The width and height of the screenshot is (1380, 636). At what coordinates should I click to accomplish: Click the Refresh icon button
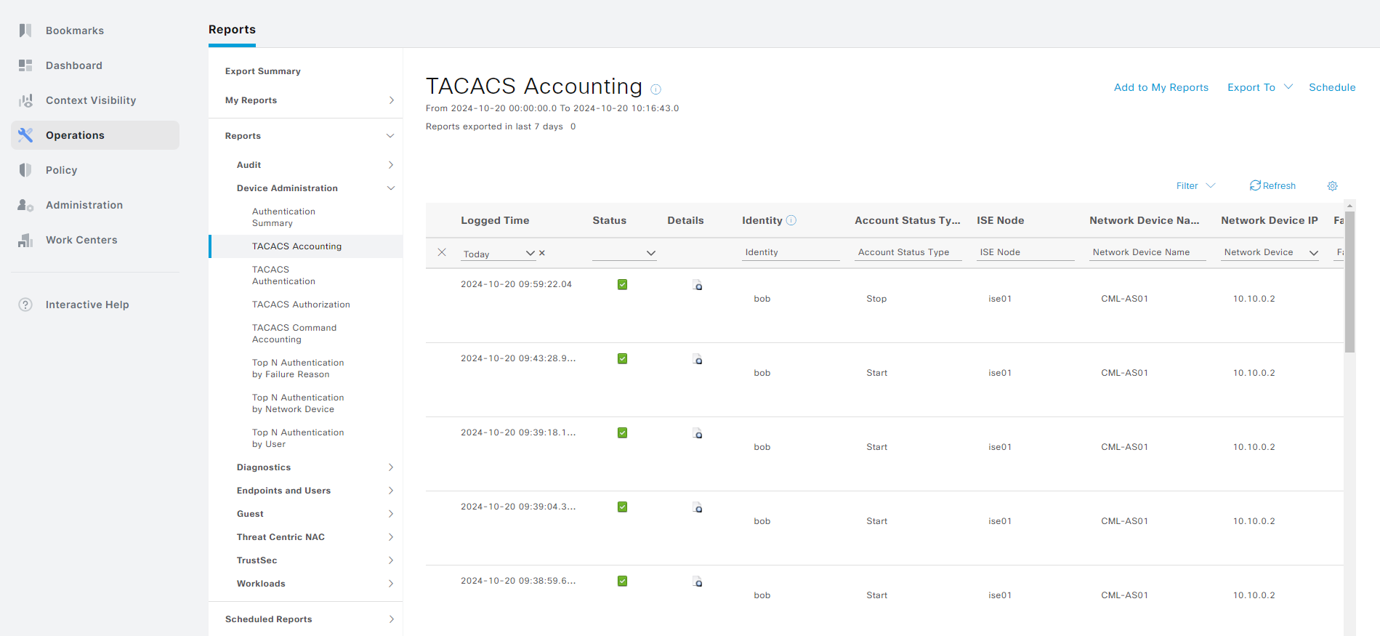(1255, 185)
